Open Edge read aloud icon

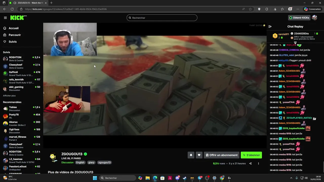tap(244, 9)
